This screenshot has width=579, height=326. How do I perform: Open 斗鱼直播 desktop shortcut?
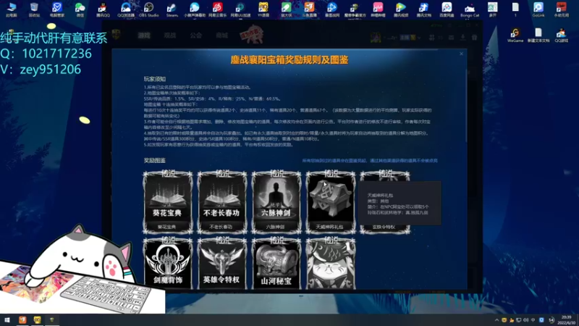click(x=309, y=9)
